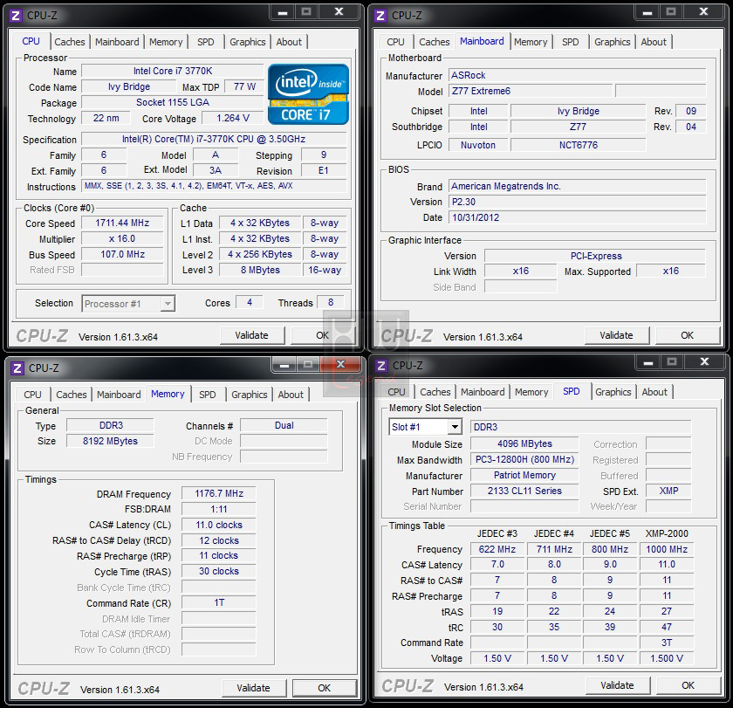
Task: Click the Intel Core i7 logo
Action: coord(309,94)
